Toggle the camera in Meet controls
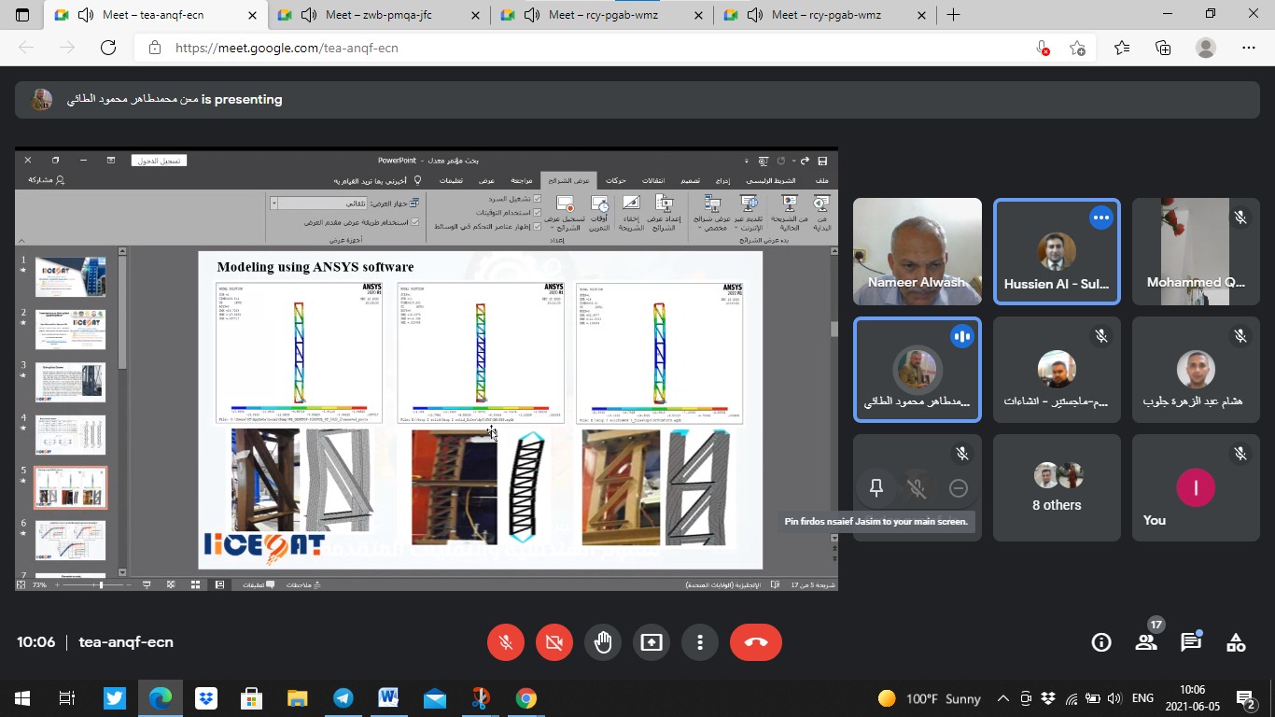 (553, 642)
